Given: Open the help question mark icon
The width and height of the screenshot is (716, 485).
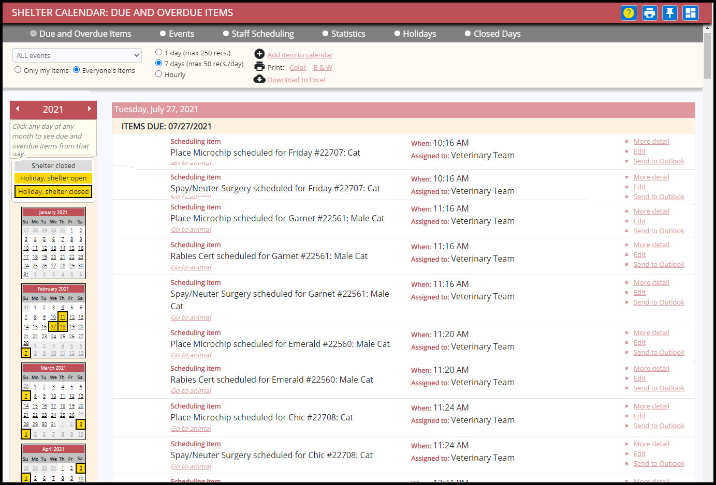Looking at the screenshot, I should point(629,13).
